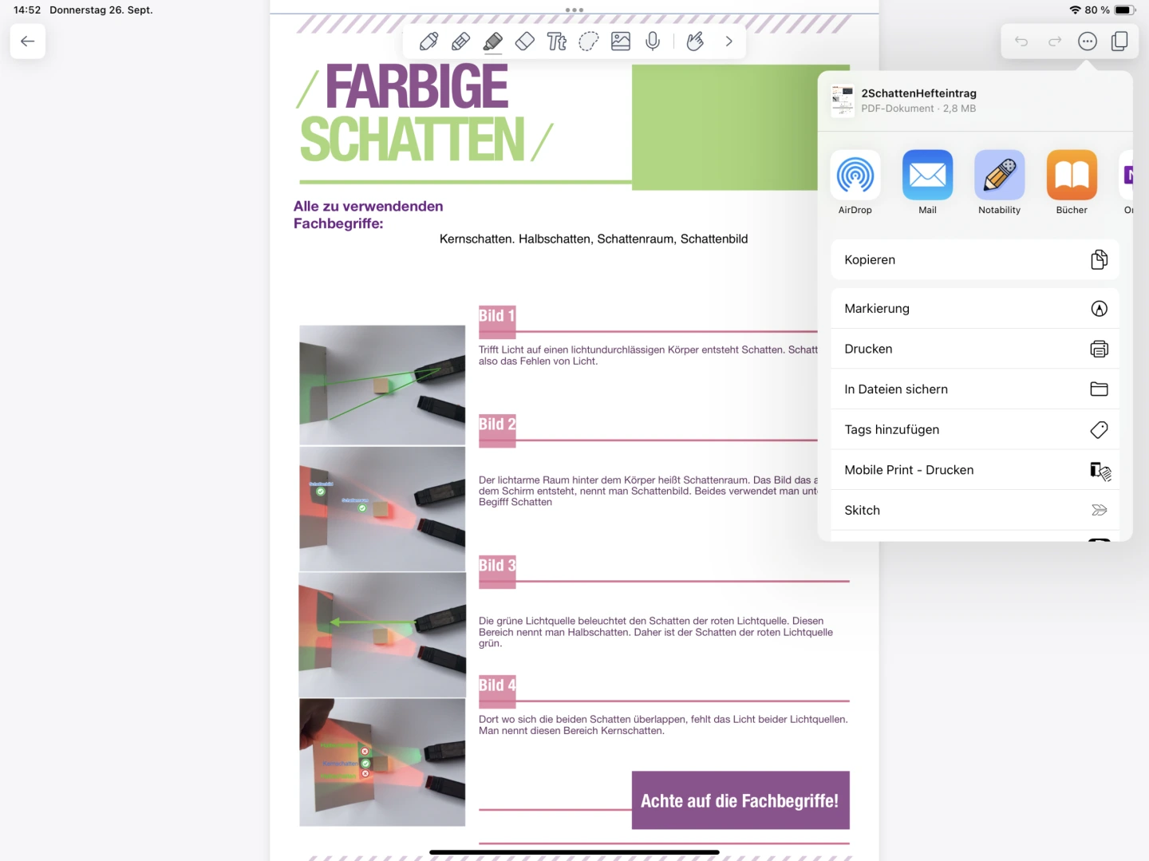Share the document to Notability
Screen dimensions: 1149x861
pyautogui.click(x=999, y=182)
